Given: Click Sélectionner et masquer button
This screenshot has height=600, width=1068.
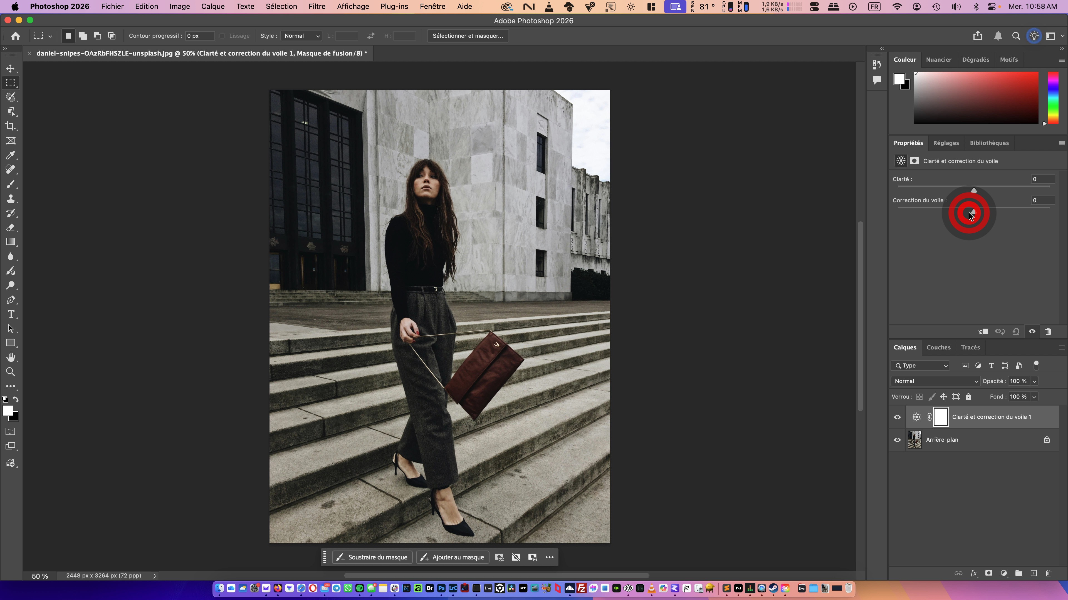Looking at the screenshot, I should tap(468, 36).
